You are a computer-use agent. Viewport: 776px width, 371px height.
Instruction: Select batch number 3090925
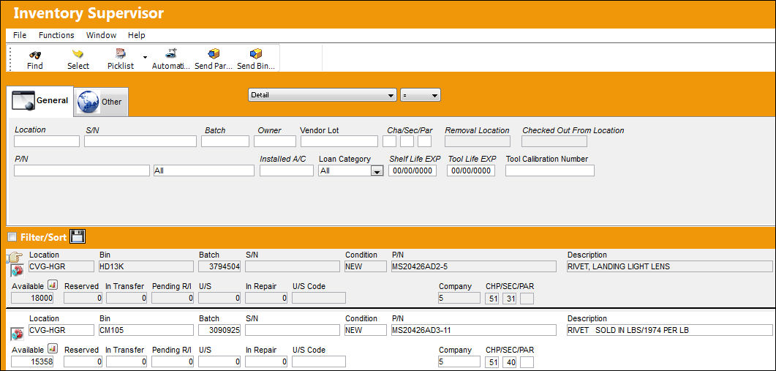[x=219, y=330]
